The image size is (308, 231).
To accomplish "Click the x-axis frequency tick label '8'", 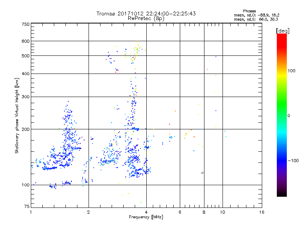I will [x=204, y=212].
